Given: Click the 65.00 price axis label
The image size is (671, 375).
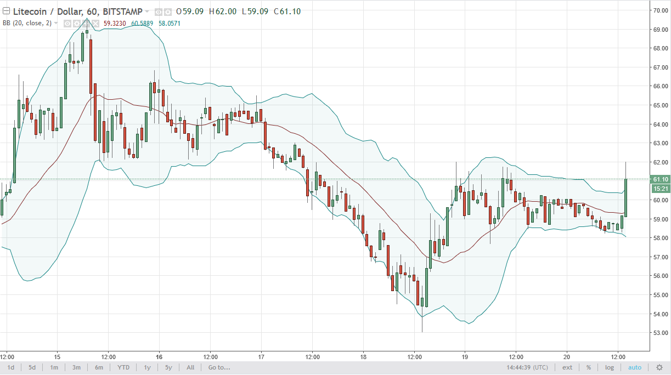Looking at the screenshot, I should 659,105.
